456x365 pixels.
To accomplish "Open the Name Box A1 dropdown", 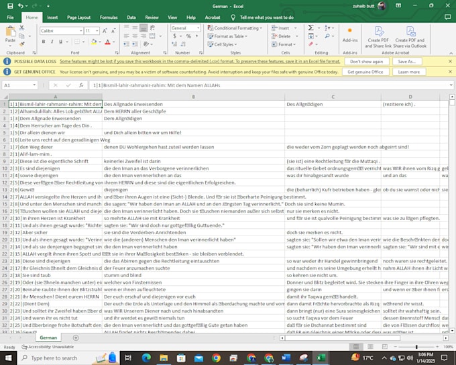I will [34, 85].
